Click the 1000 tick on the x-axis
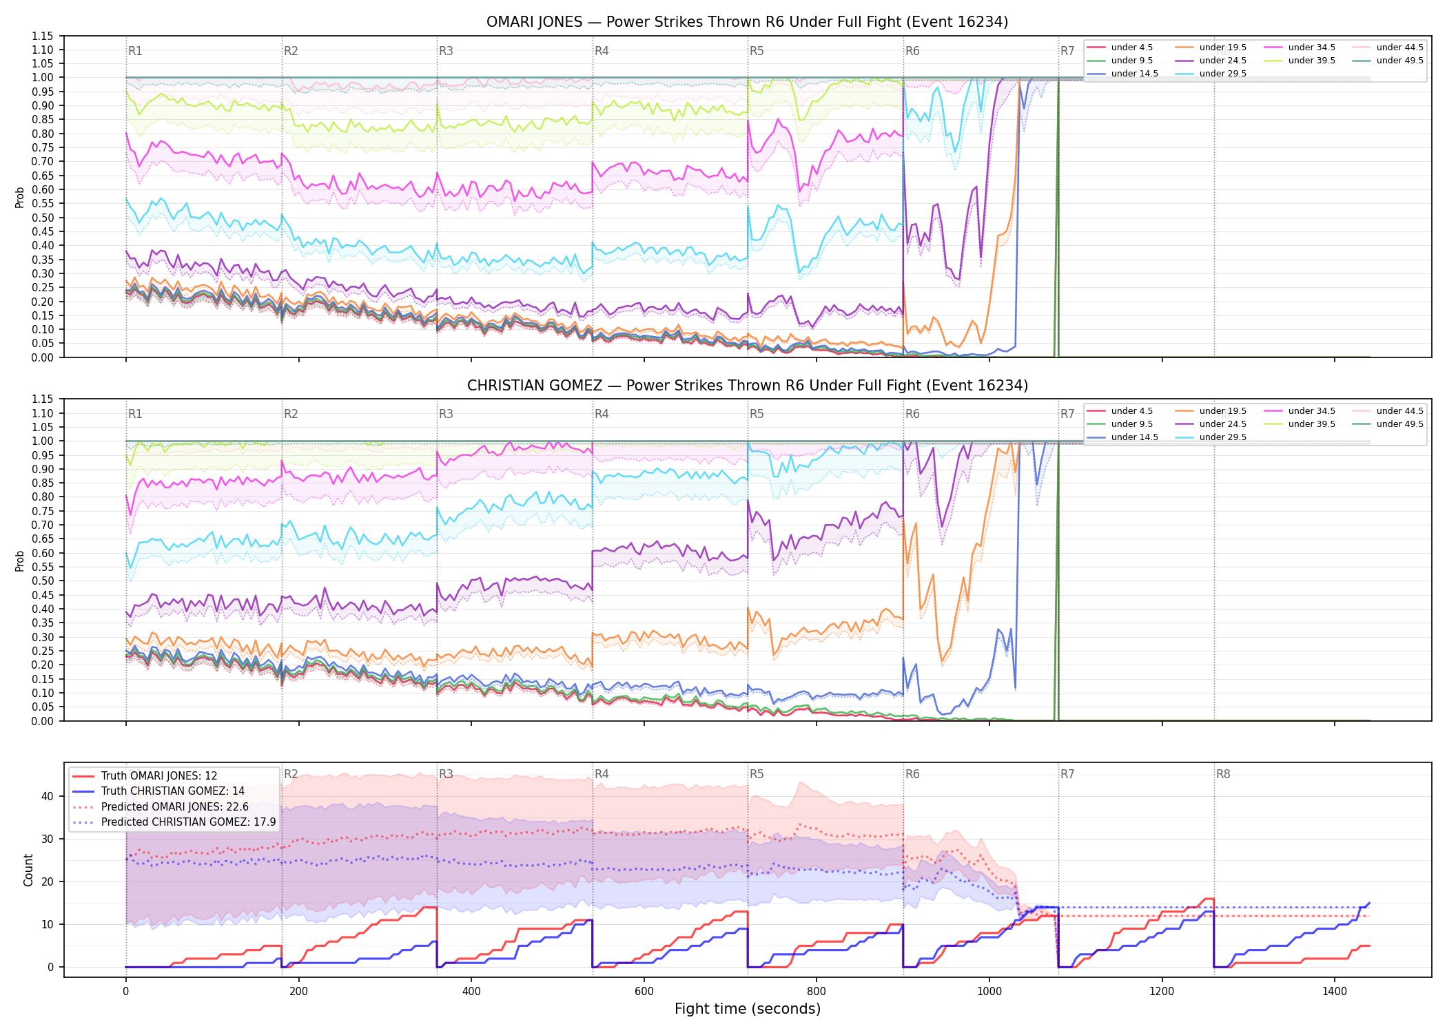Viewport: 1447px width, 1033px height. point(989,992)
